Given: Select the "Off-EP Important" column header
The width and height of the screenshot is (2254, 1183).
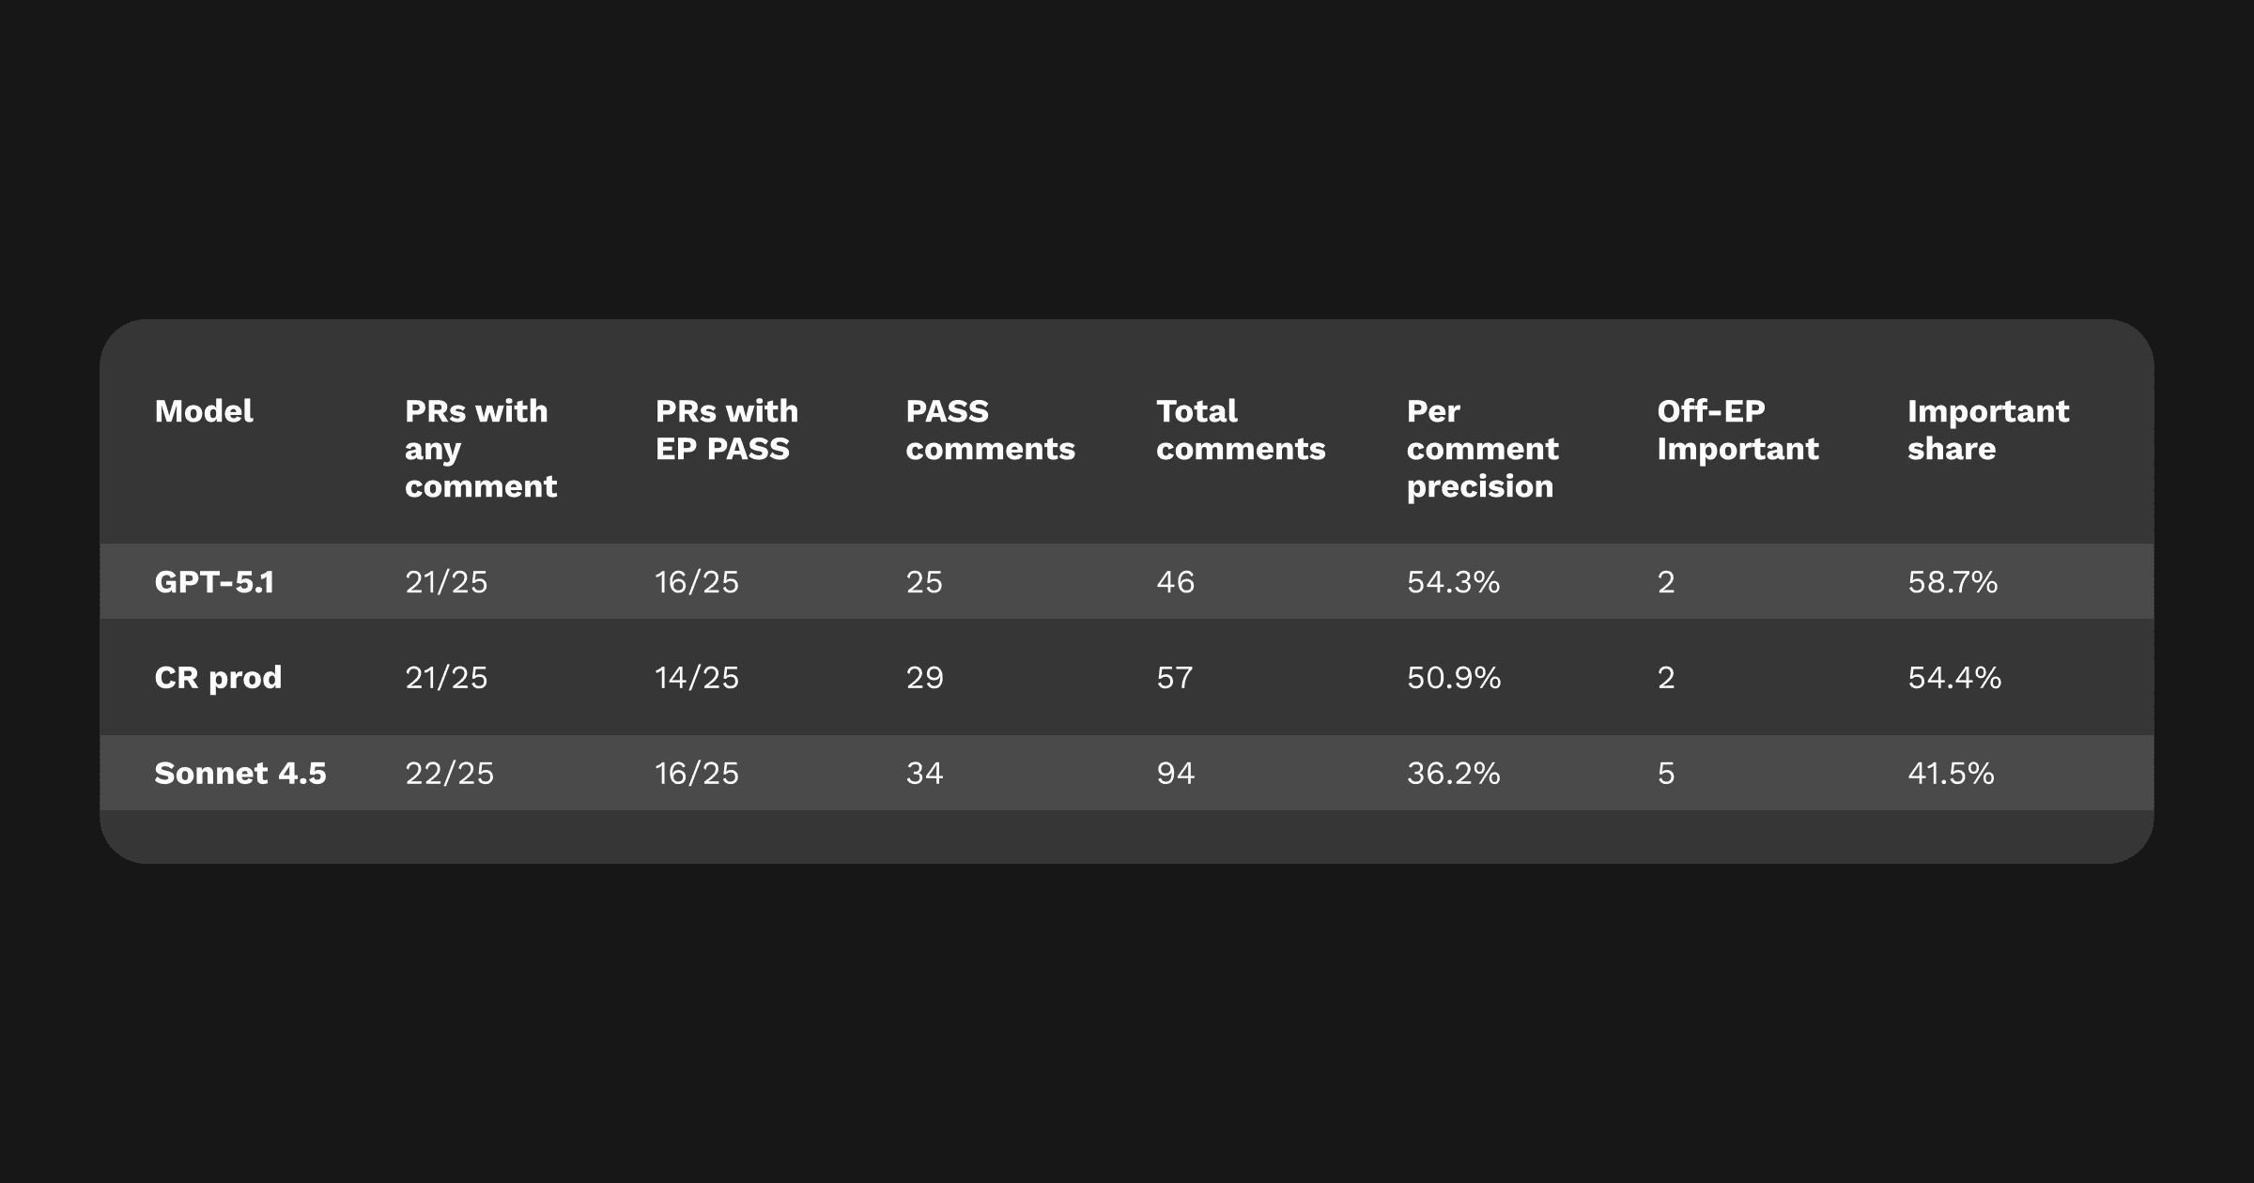Looking at the screenshot, I should click(x=1737, y=430).
